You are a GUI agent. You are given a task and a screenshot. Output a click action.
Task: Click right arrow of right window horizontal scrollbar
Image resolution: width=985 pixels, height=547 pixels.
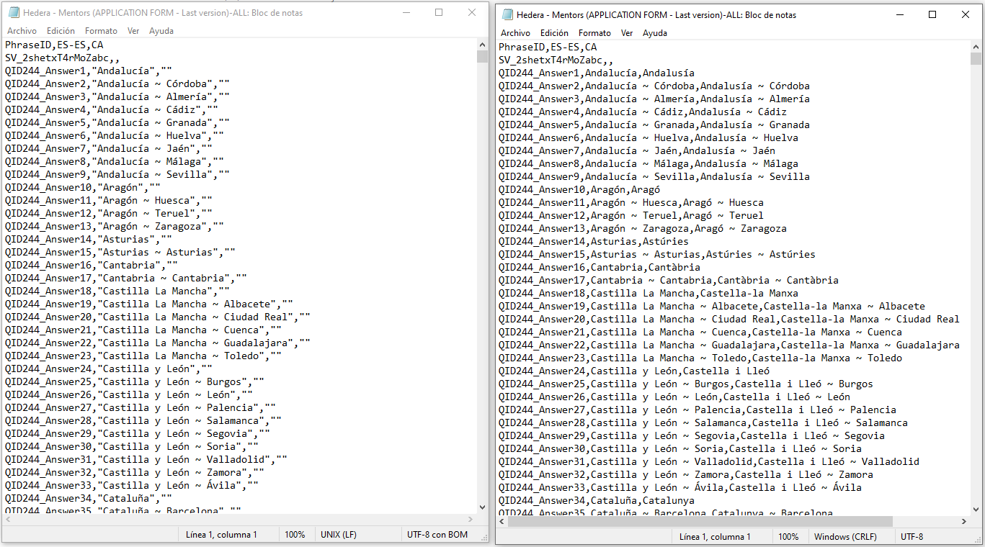point(963,522)
